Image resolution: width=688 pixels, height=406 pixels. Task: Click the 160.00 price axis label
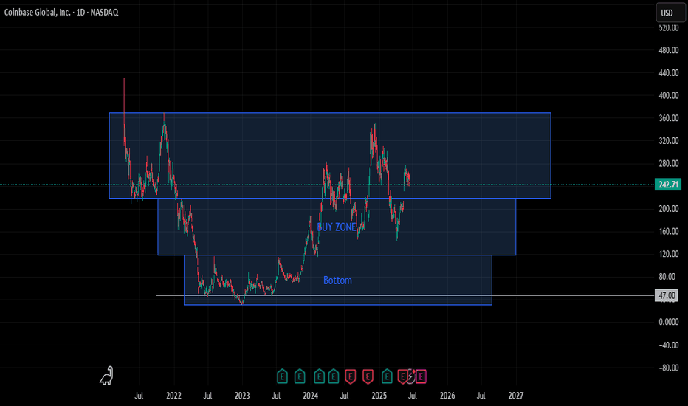pyautogui.click(x=668, y=231)
